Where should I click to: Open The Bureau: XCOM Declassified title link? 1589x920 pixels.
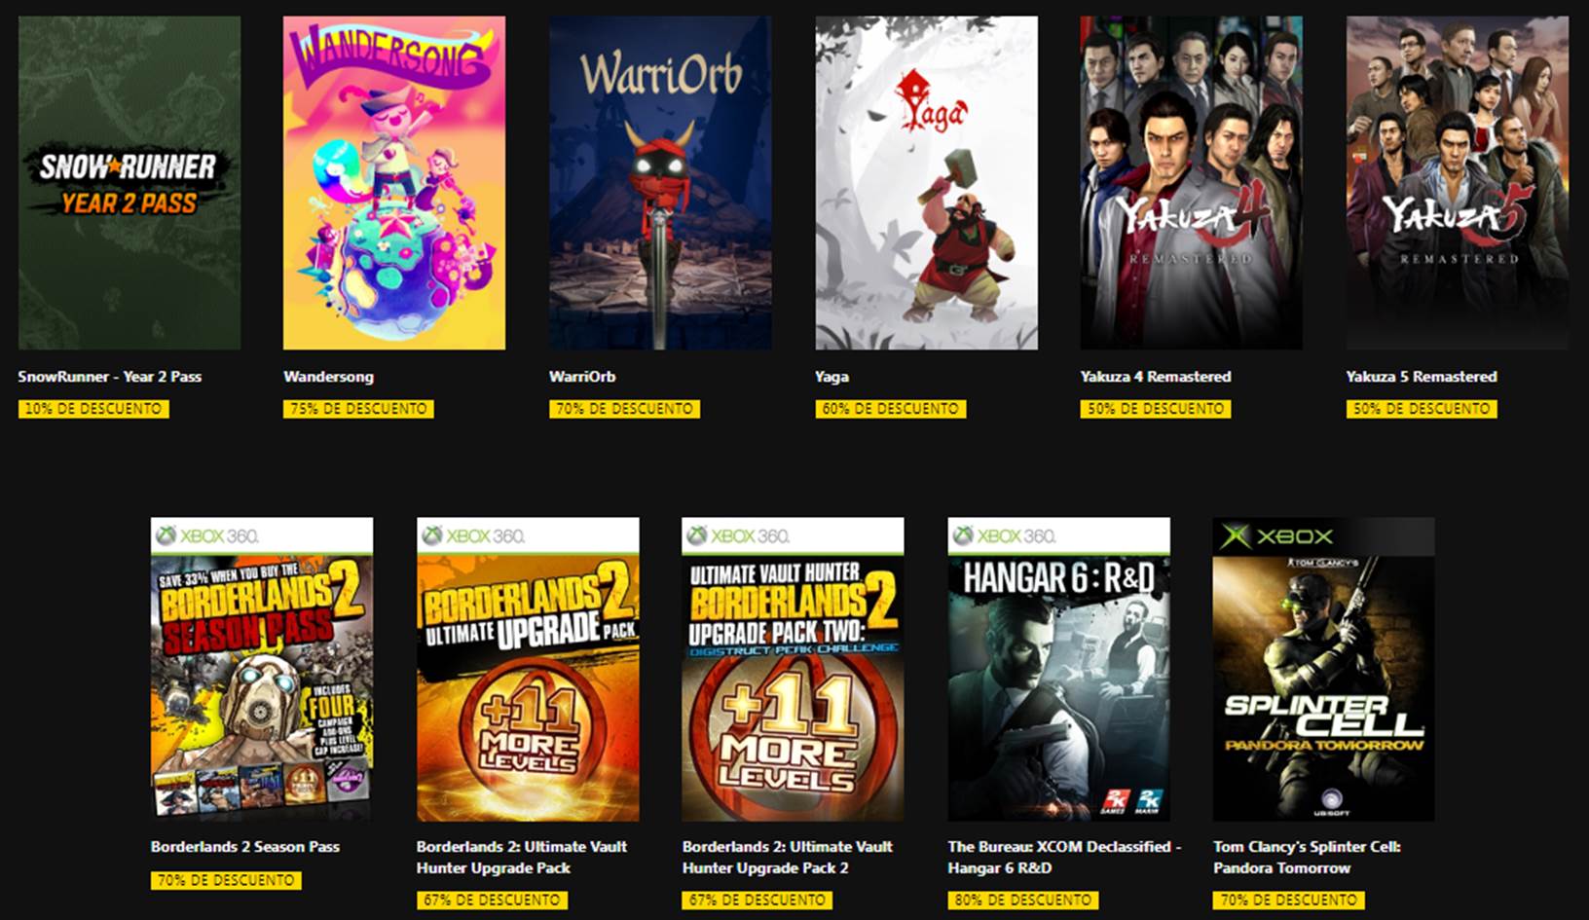click(1064, 858)
